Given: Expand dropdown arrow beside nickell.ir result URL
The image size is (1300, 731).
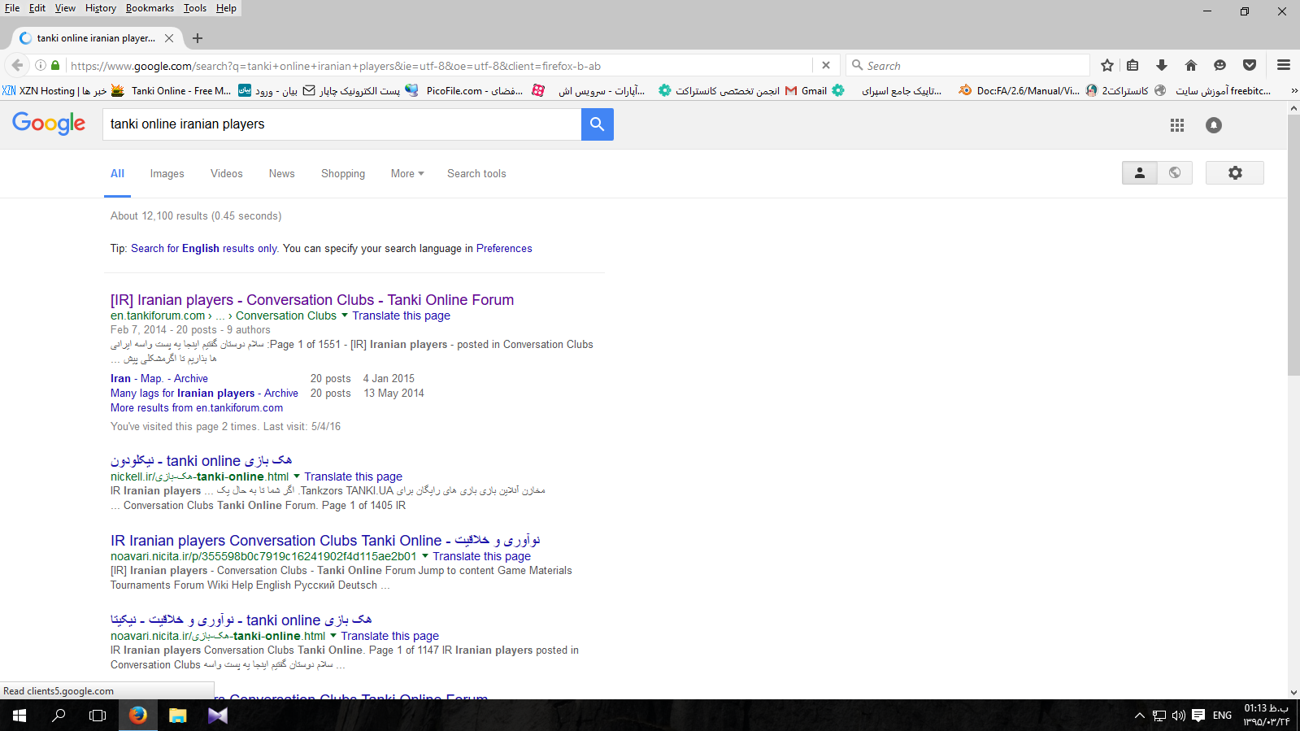Looking at the screenshot, I should point(297,476).
